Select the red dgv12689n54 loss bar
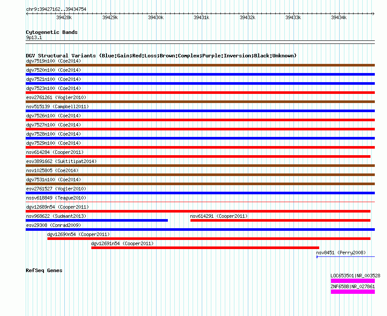This screenshot has width=387, height=316. coord(198,211)
